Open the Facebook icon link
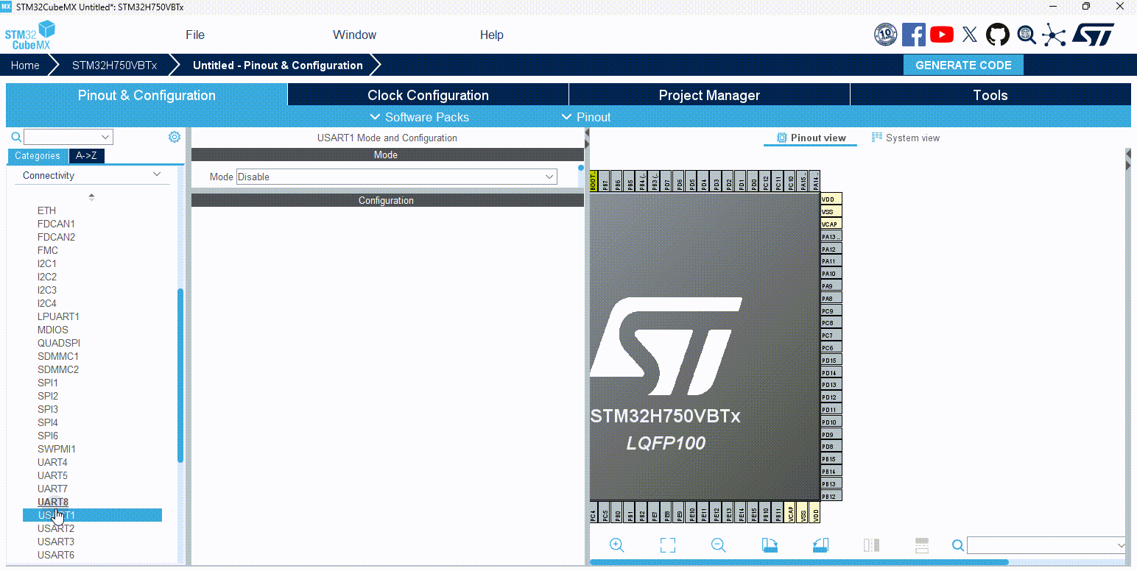 click(913, 35)
